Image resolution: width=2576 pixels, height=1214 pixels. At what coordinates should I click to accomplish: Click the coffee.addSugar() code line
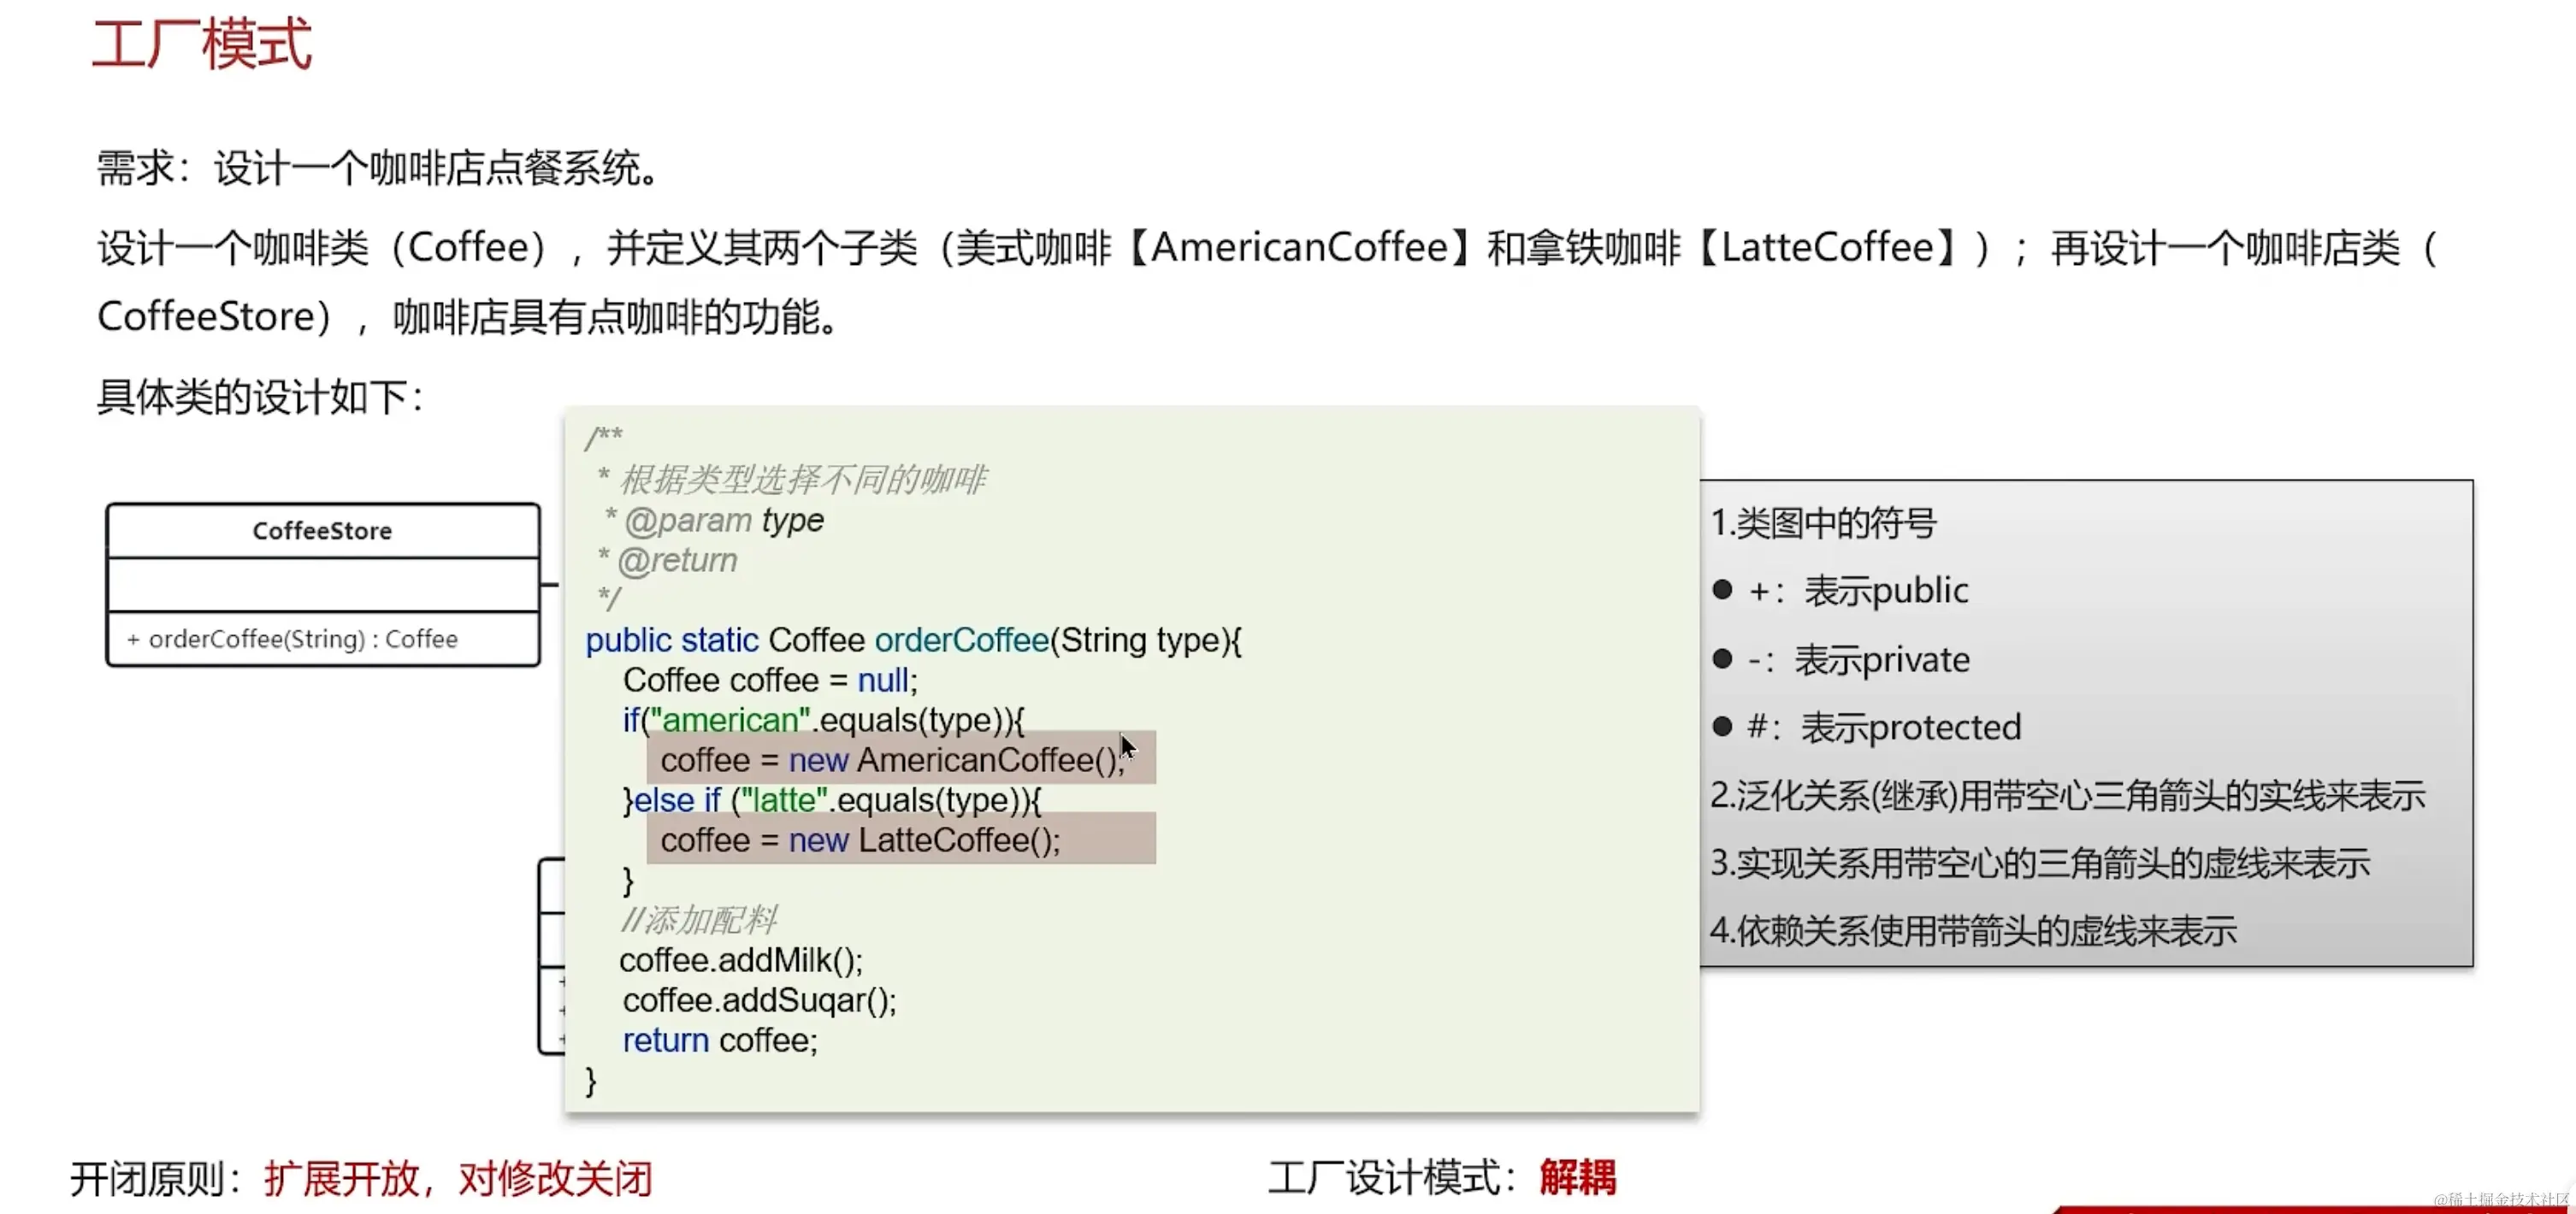(x=759, y=1000)
